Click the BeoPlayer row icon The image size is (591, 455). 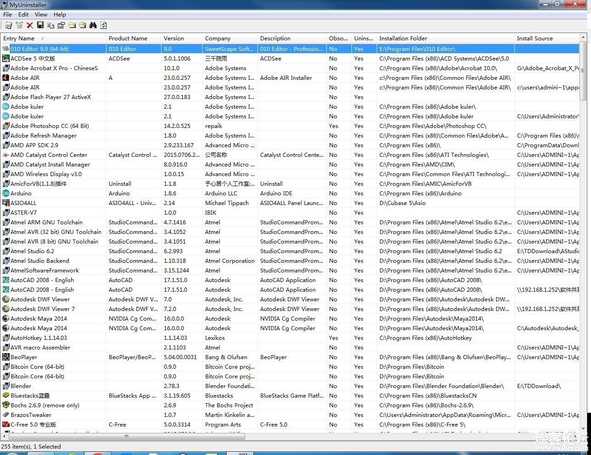tap(6, 357)
